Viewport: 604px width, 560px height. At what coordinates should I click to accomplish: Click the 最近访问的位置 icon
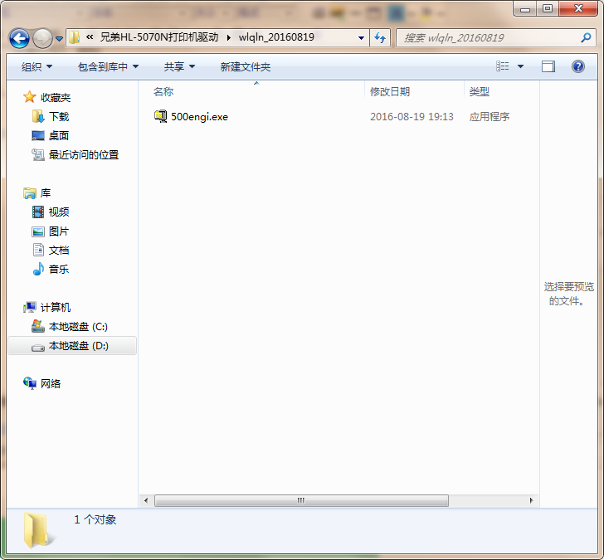38,154
